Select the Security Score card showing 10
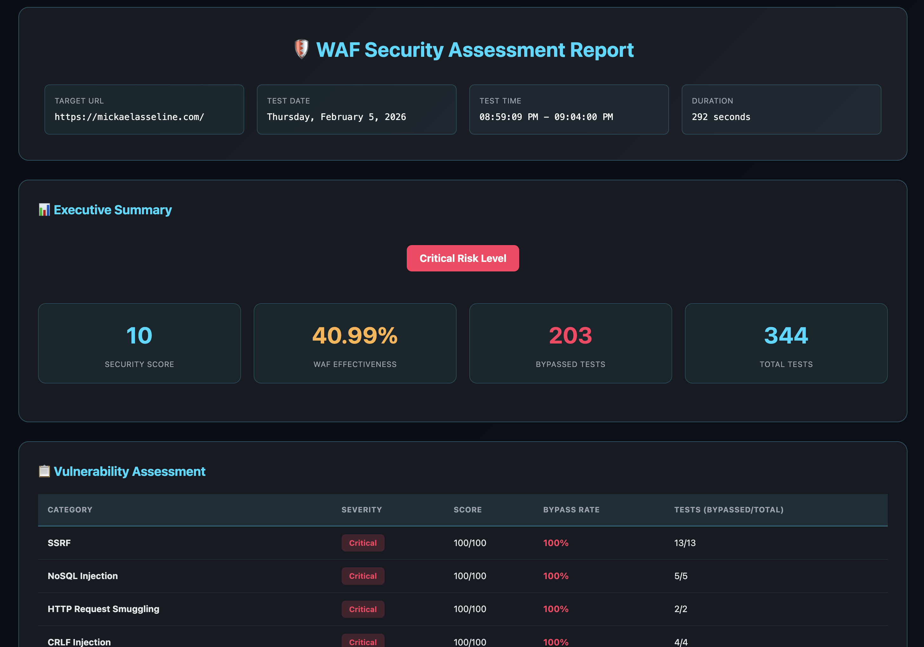Image resolution: width=924 pixels, height=647 pixels. coord(139,343)
